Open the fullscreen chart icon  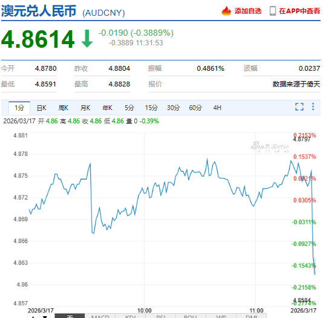click(299, 107)
